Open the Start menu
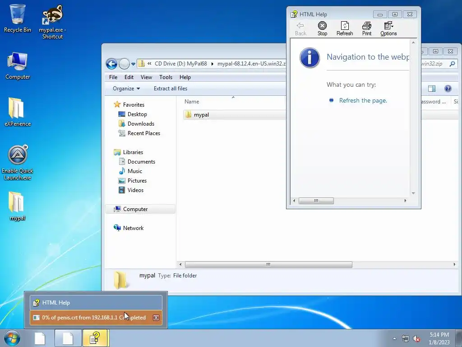The image size is (462, 347). (x=12, y=338)
